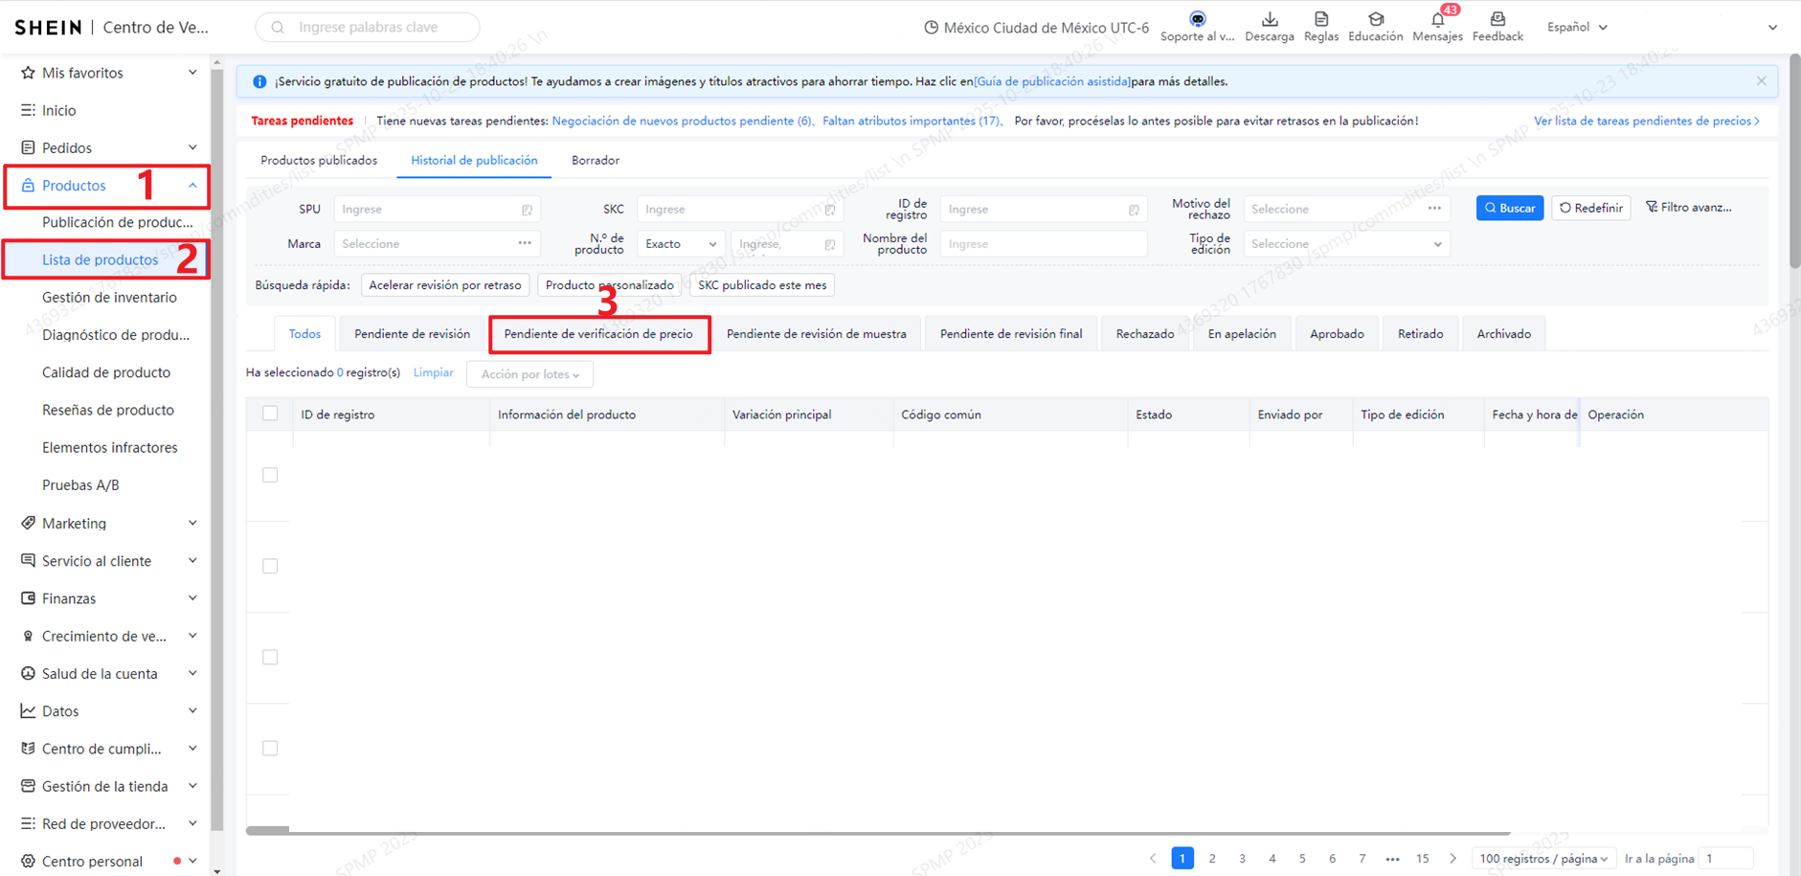Open Soporte al vendedor chat icon

pos(1197,19)
